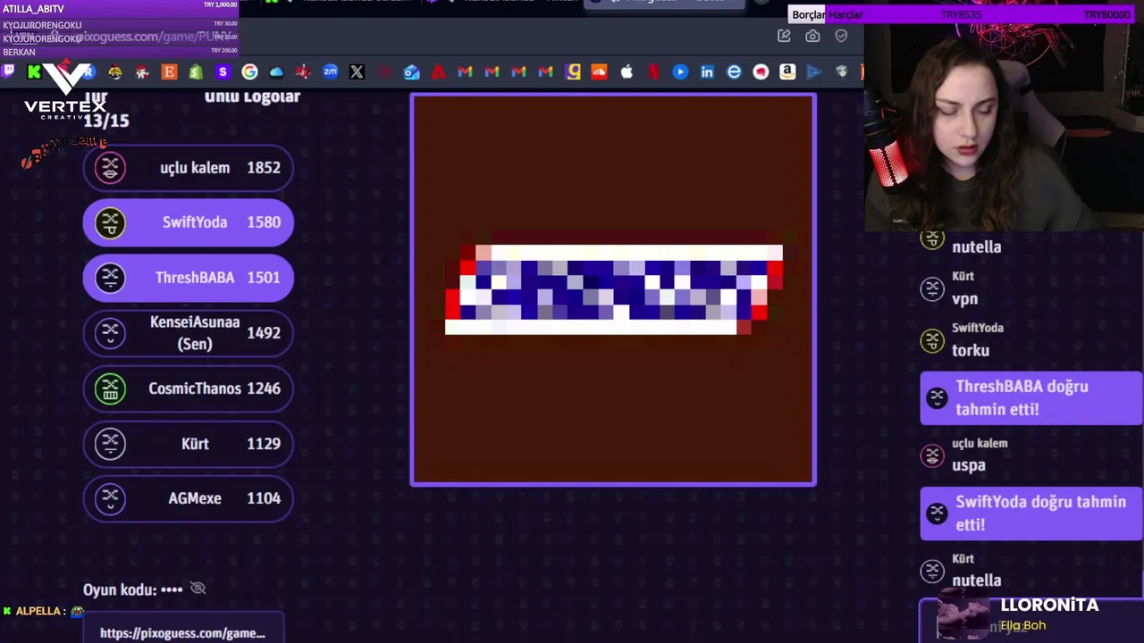Open the iCloud cloud bookmark
1144x643 pixels.
click(x=276, y=71)
